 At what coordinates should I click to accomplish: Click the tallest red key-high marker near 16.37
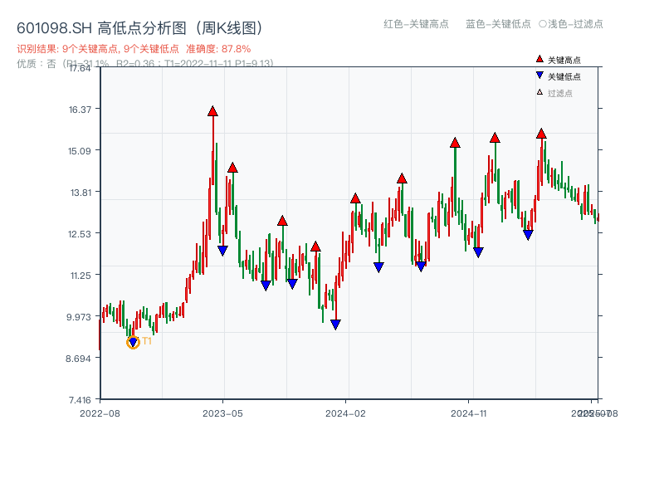(212, 111)
